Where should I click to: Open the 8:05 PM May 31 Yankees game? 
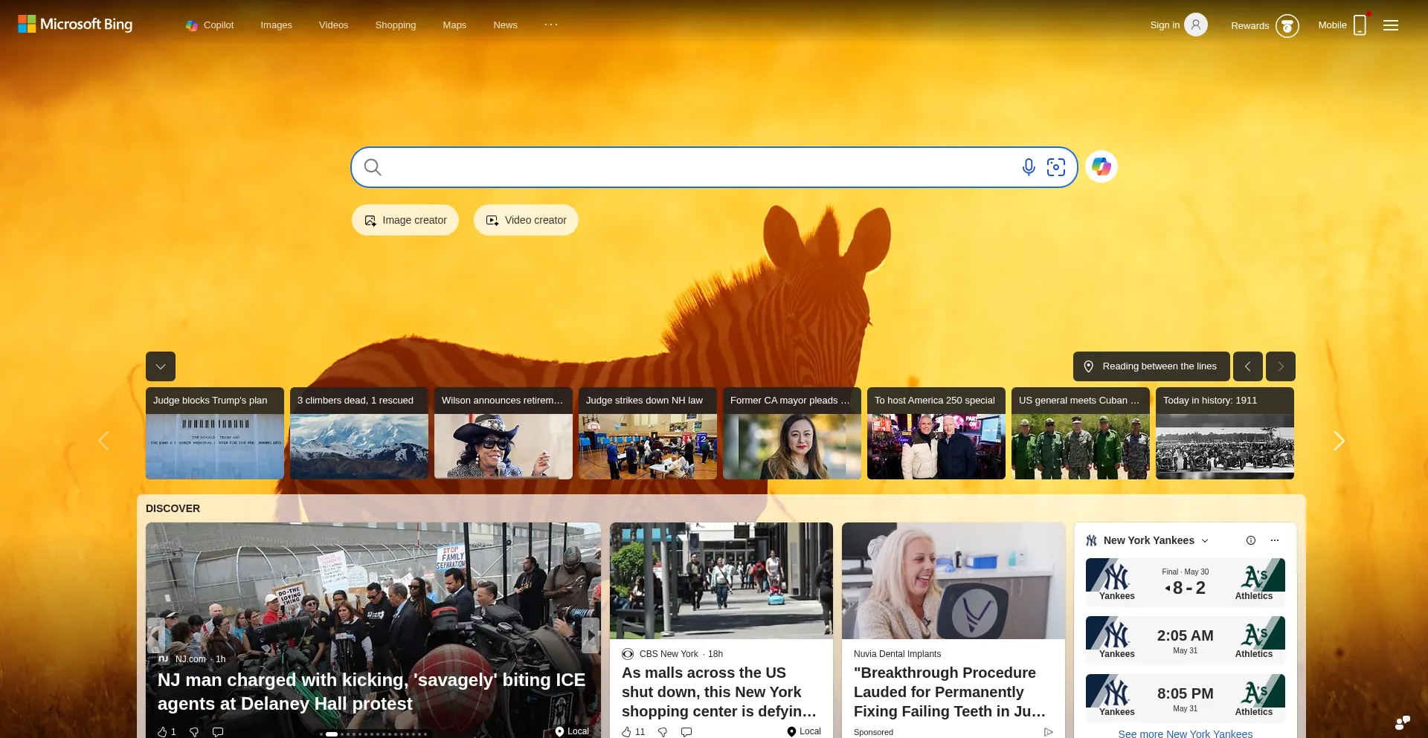pyautogui.click(x=1186, y=699)
